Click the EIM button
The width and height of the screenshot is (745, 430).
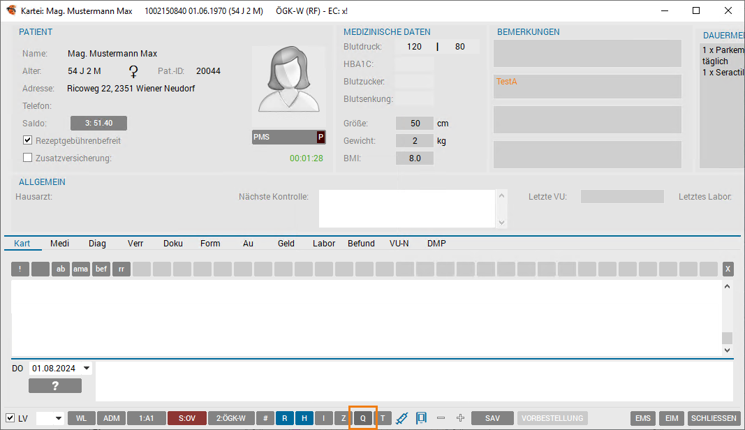[x=672, y=418]
